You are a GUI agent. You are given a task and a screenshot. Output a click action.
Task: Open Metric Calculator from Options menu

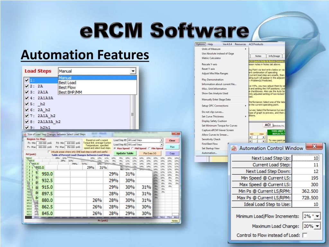coord(222,58)
